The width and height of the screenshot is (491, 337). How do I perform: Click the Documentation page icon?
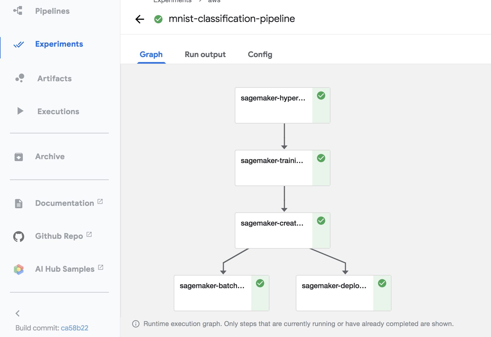pos(19,203)
